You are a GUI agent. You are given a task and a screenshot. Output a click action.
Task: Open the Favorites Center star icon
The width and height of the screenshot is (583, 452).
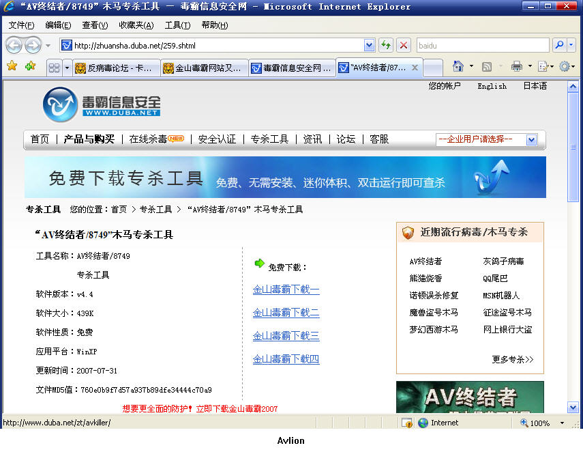click(x=12, y=67)
